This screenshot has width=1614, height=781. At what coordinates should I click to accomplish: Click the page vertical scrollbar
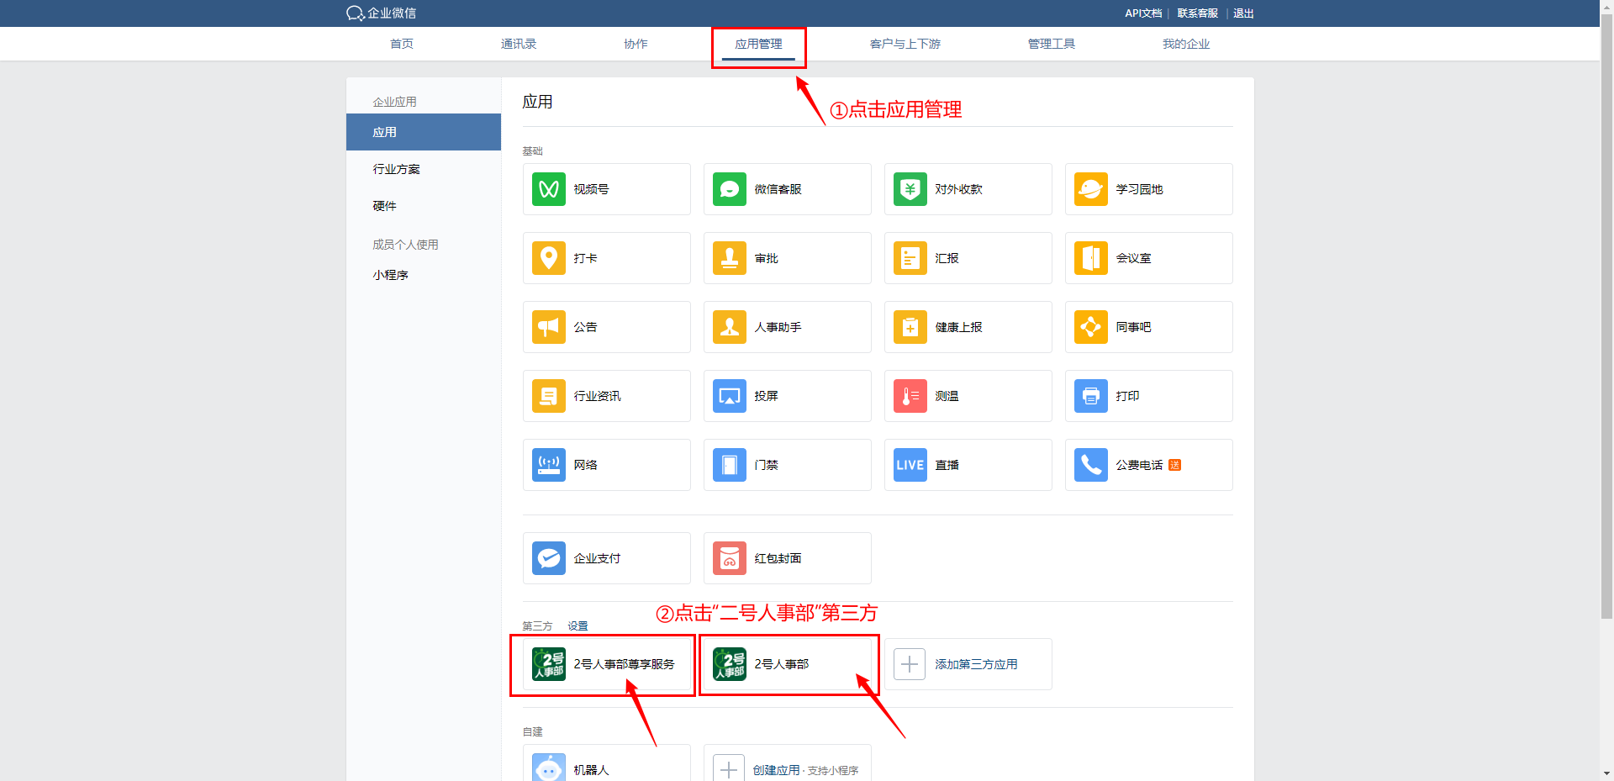click(x=1607, y=315)
